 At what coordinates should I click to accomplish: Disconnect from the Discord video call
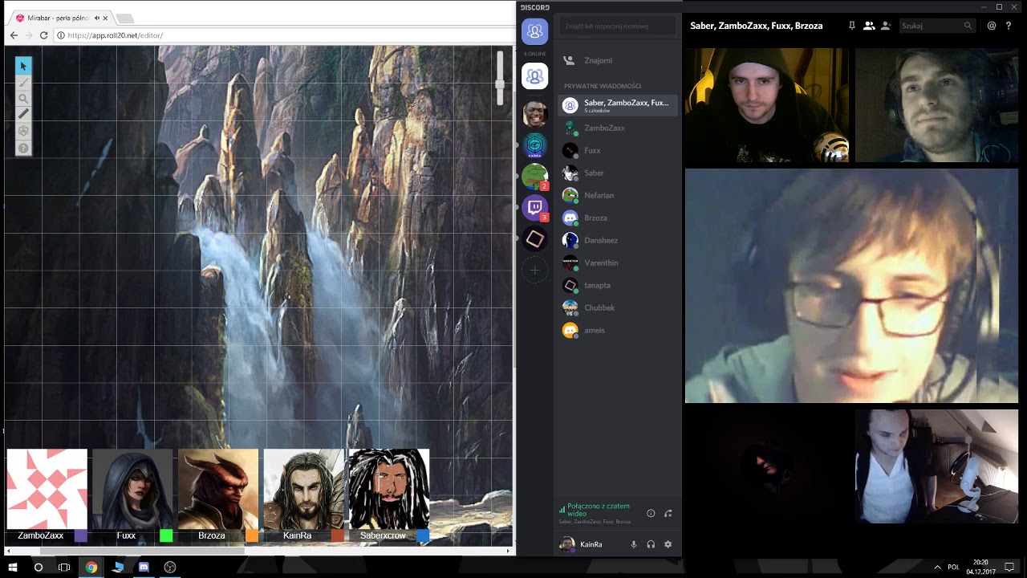(x=668, y=513)
